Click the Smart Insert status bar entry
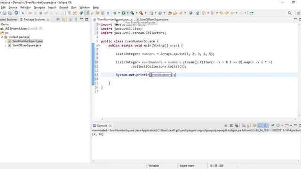This screenshot has width=301, height=169. point(187,166)
